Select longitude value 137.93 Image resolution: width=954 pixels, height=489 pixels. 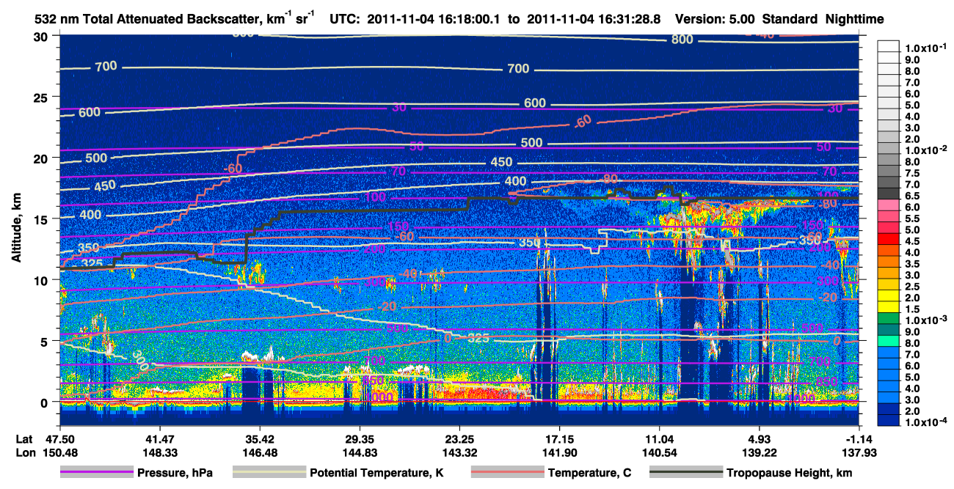(859, 452)
